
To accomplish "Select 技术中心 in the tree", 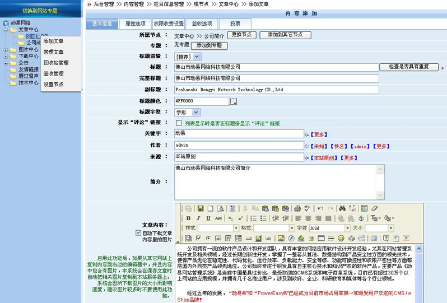I will click(x=29, y=83).
